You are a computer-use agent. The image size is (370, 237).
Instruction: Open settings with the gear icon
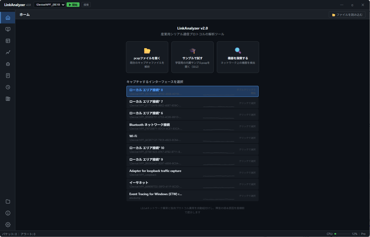point(8,225)
